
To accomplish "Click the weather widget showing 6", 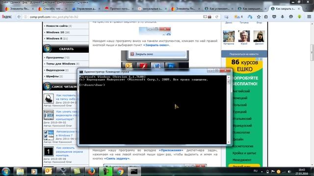I will 238,17.
